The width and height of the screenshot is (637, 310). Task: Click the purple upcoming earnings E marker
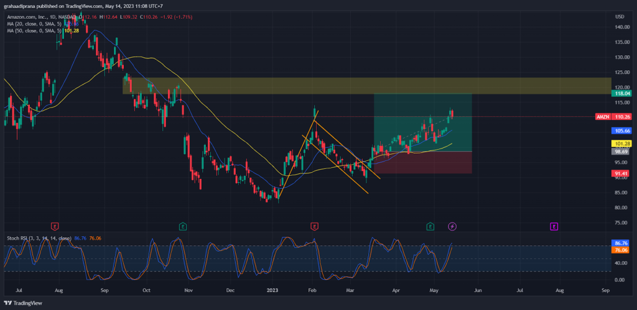(554, 226)
